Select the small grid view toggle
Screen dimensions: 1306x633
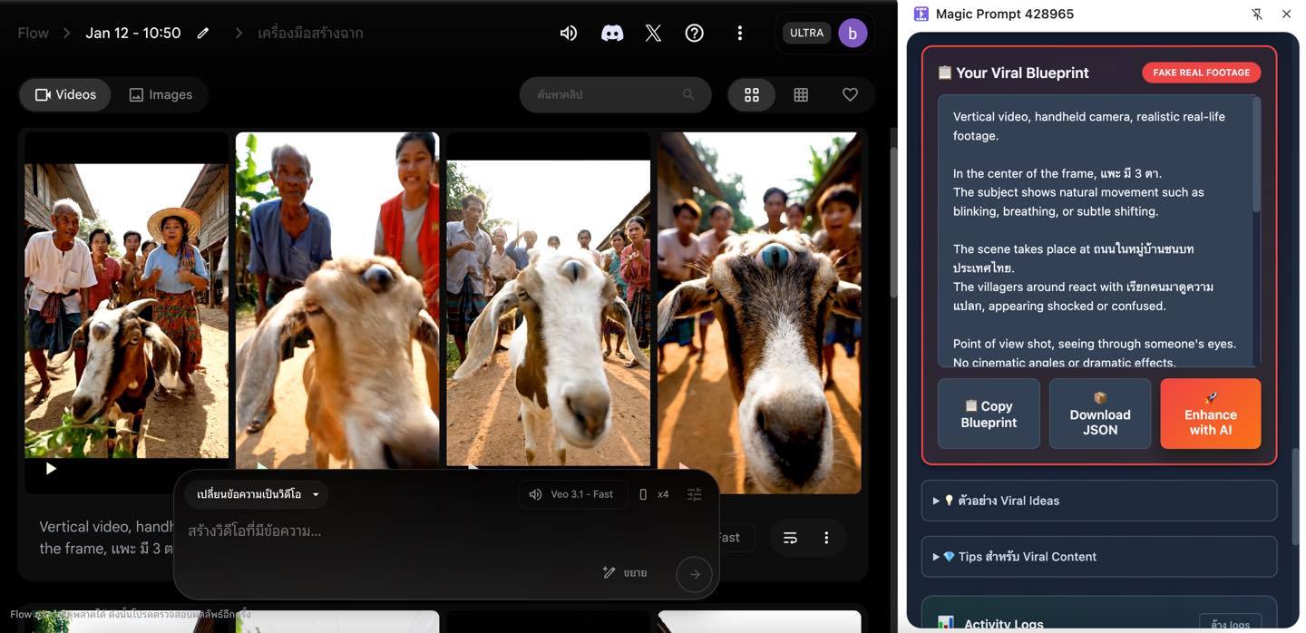pos(801,94)
